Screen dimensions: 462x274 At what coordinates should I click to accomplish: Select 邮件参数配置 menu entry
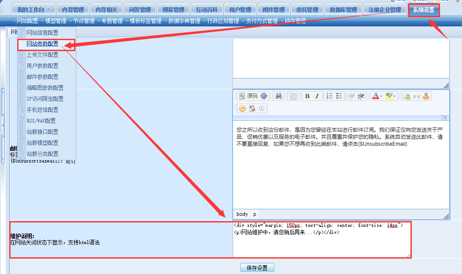point(42,77)
